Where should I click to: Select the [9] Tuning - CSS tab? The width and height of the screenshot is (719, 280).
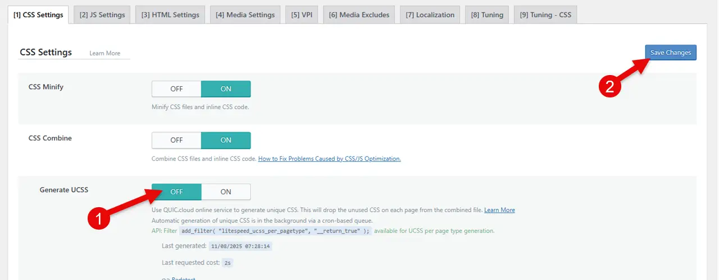[545, 15]
